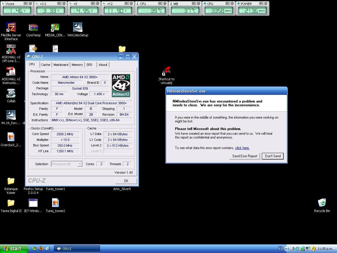337x253 pixels.
Task: Click the Voltage value '1.456 v'
Action: tap(99, 94)
